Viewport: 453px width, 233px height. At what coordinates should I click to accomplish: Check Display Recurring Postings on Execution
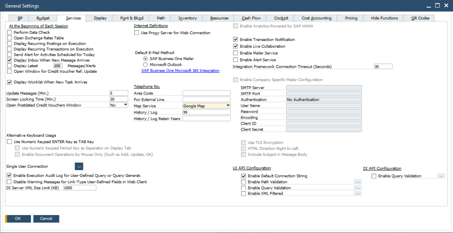(x=10, y=43)
